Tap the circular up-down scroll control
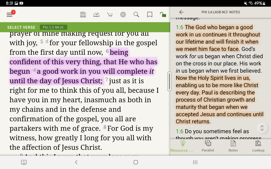 tap(262, 128)
